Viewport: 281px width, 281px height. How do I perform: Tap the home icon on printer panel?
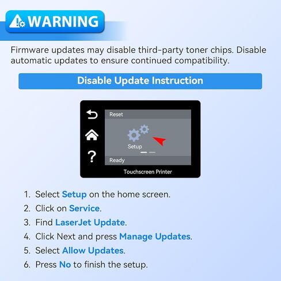(x=92, y=135)
